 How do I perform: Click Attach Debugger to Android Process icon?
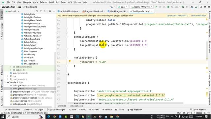[x=183, y=7]
